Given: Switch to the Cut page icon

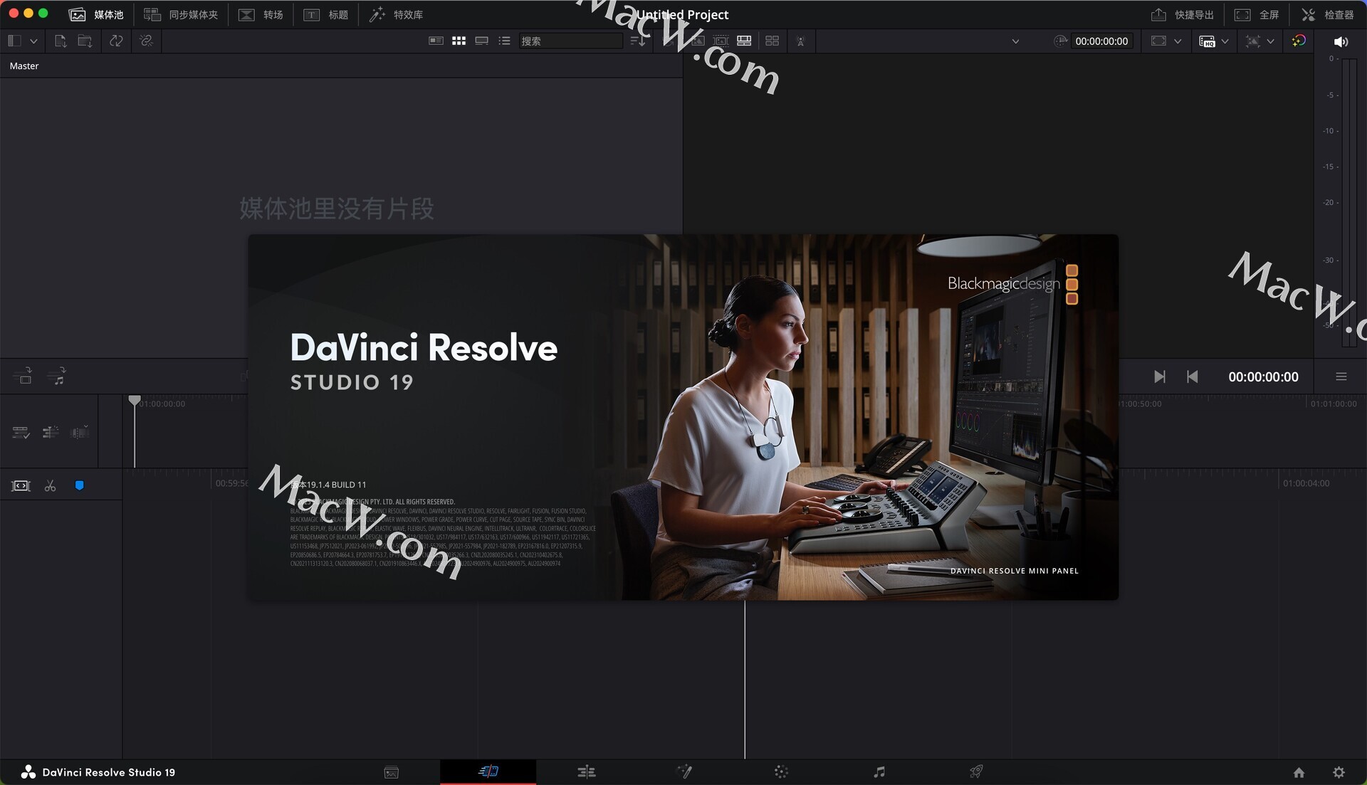Looking at the screenshot, I should (x=488, y=771).
